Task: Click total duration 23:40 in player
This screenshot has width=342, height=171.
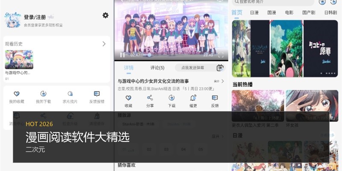Action: [x=208, y=55]
